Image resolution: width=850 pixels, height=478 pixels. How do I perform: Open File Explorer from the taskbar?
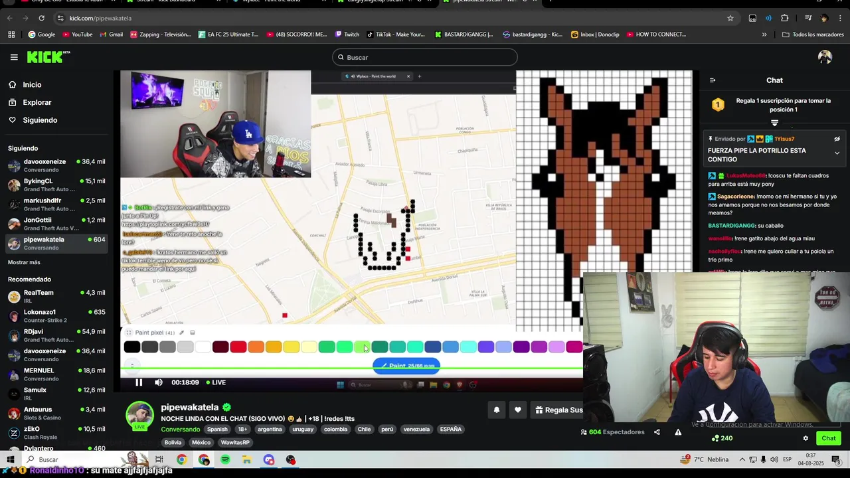pyautogui.click(x=246, y=459)
